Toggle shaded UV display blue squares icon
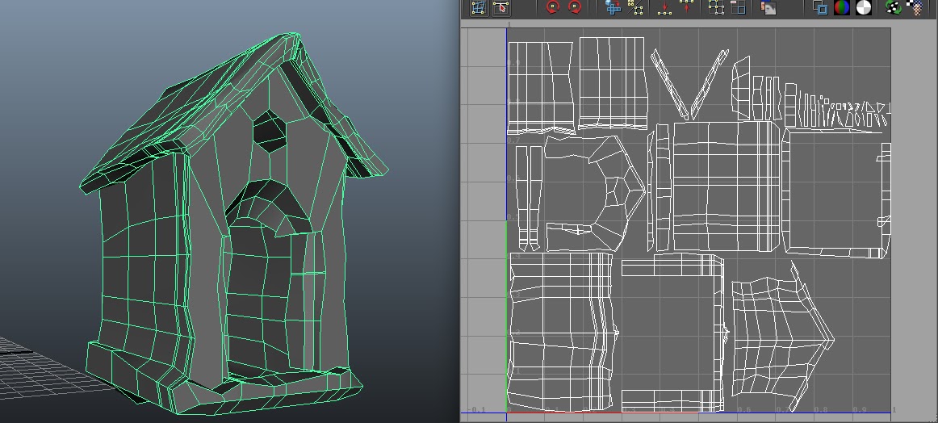 coord(820,7)
